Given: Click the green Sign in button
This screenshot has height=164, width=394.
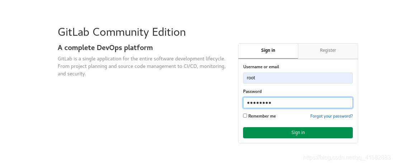Looking at the screenshot, I should (298, 133).
